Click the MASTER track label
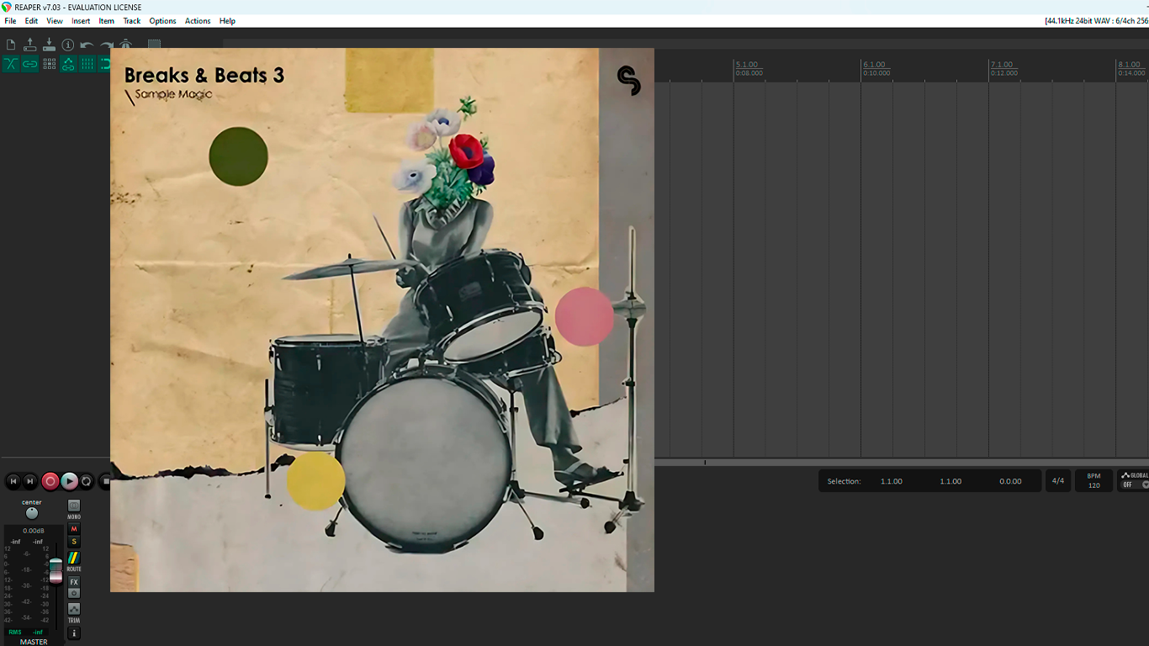The image size is (1149, 646). (x=34, y=642)
